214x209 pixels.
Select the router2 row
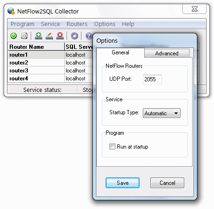click(x=51, y=63)
